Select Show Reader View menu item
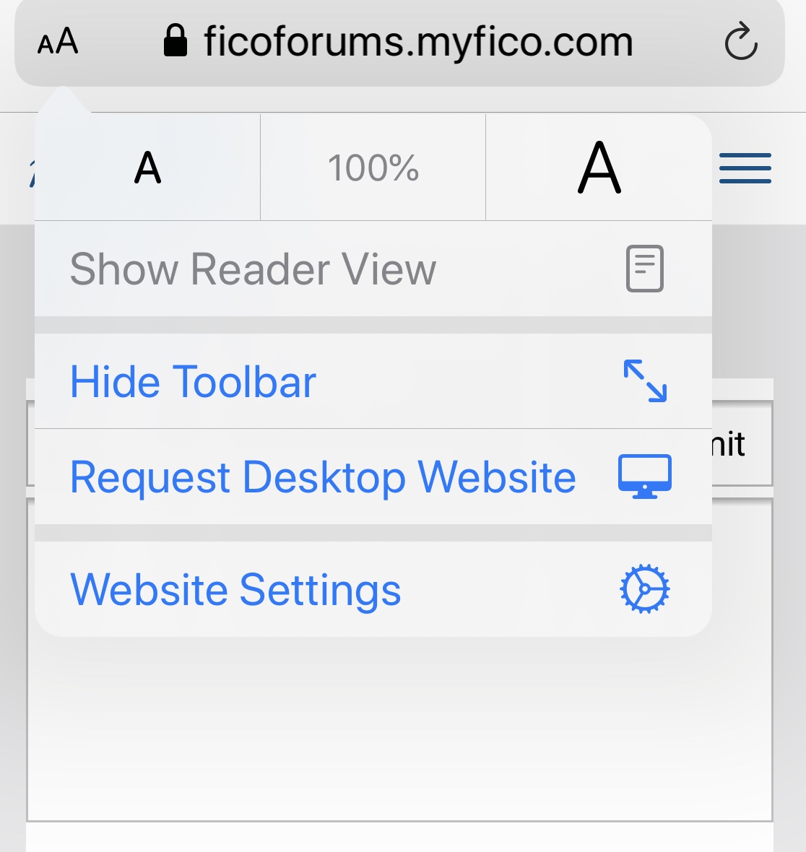806x852 pixels. pos(373,269)
